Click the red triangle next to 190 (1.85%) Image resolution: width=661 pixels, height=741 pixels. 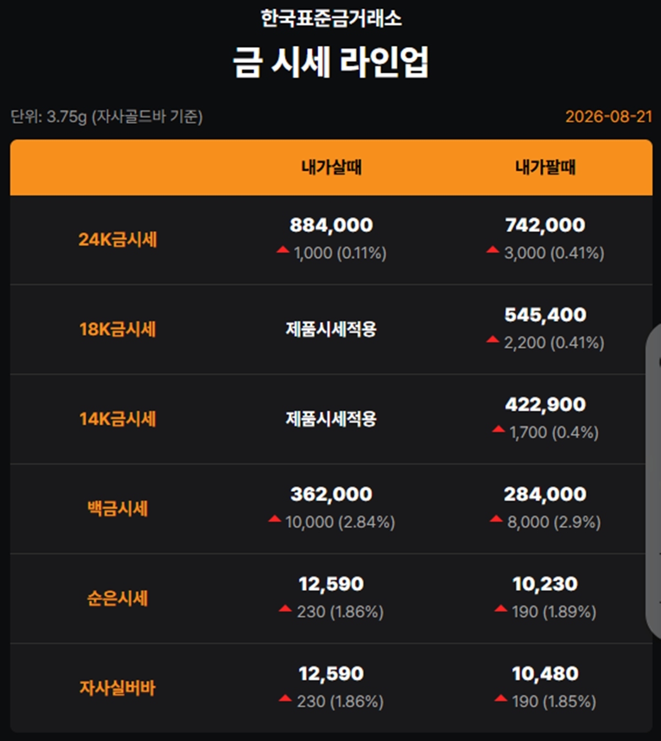pos(501,699)
